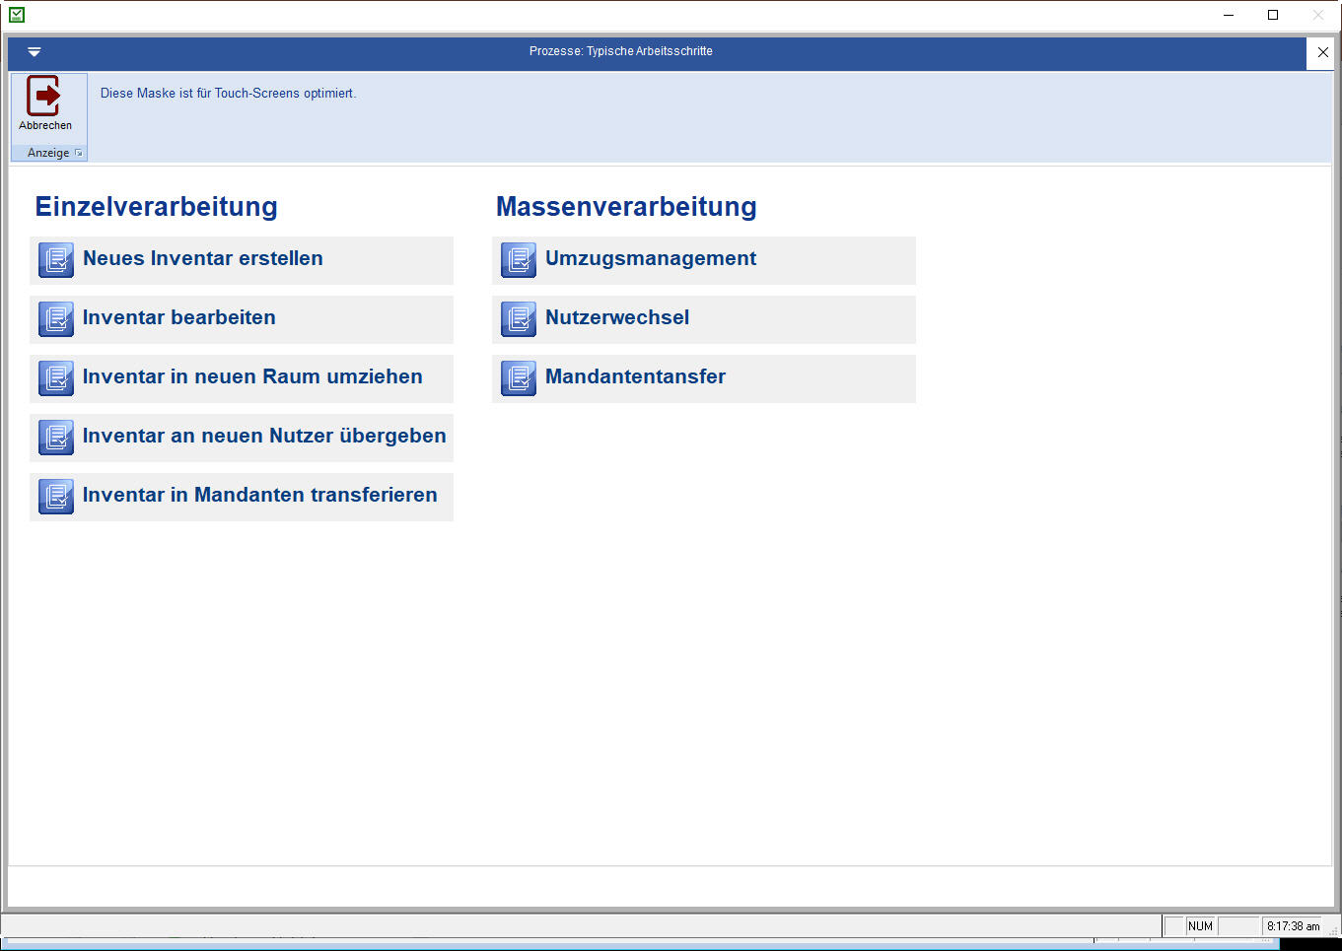This screenshot has height=951, width=1342.
Task: Start Inventar in neuen Raum umziehen
Action: [252, 377]
